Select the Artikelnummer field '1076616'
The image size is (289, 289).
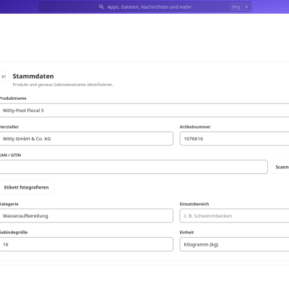(234, 139)
